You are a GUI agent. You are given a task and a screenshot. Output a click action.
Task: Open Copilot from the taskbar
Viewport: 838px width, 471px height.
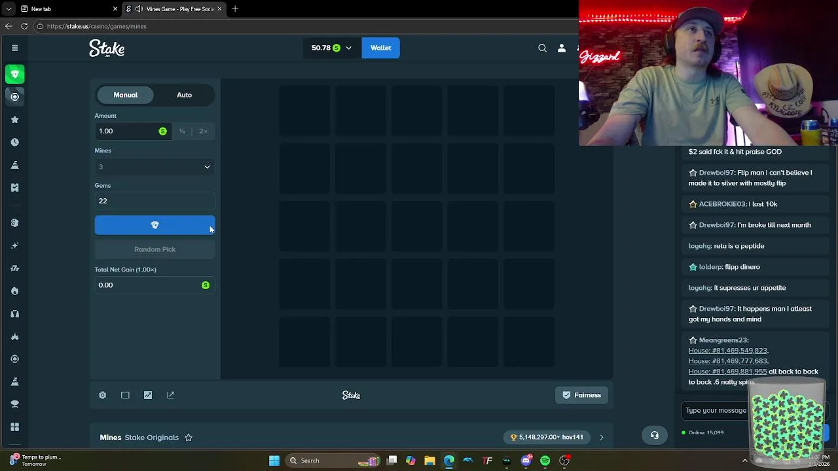(410, 461)
